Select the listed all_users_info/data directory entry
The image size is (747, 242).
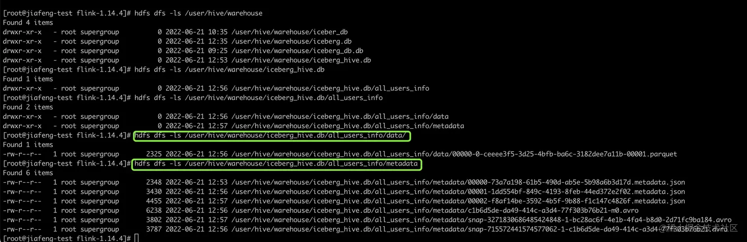tap(340, 117)
